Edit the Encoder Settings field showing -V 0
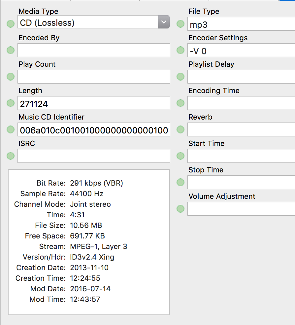295x325 pixels. 241,51
